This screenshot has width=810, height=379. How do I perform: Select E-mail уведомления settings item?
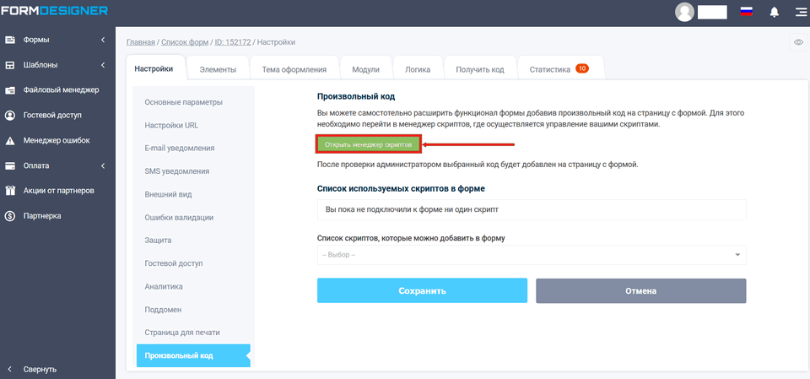pos(179,148)
